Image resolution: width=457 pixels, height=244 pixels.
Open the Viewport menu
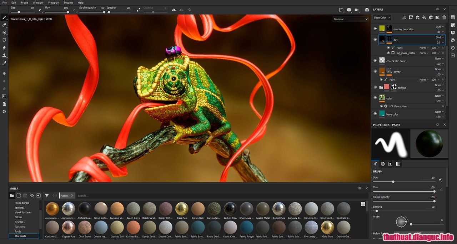tap(54, 2)
